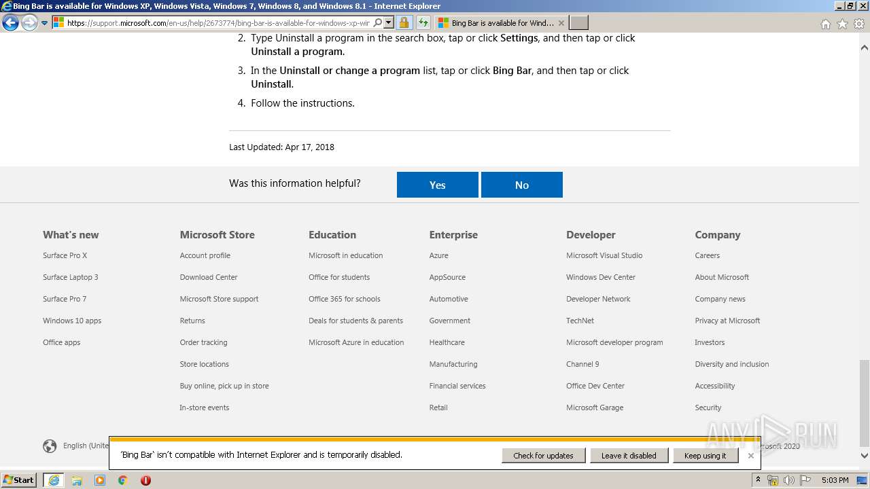The width and height of the screenshot is (870, 489).
Task: Open Investors link
Action: pos(710,342)
